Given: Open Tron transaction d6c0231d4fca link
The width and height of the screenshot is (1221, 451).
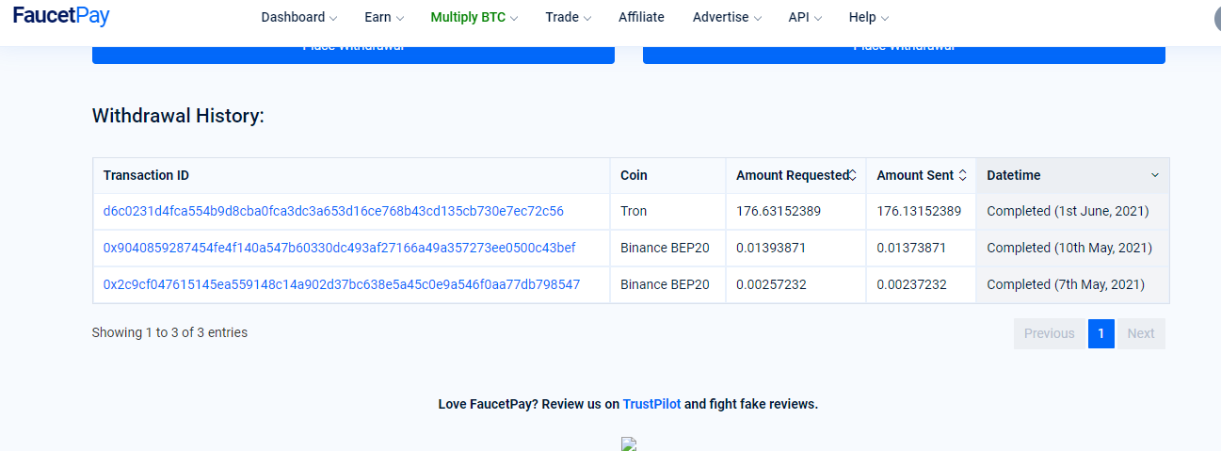Looking at the screenshot, I should click(x=333, y=211).
